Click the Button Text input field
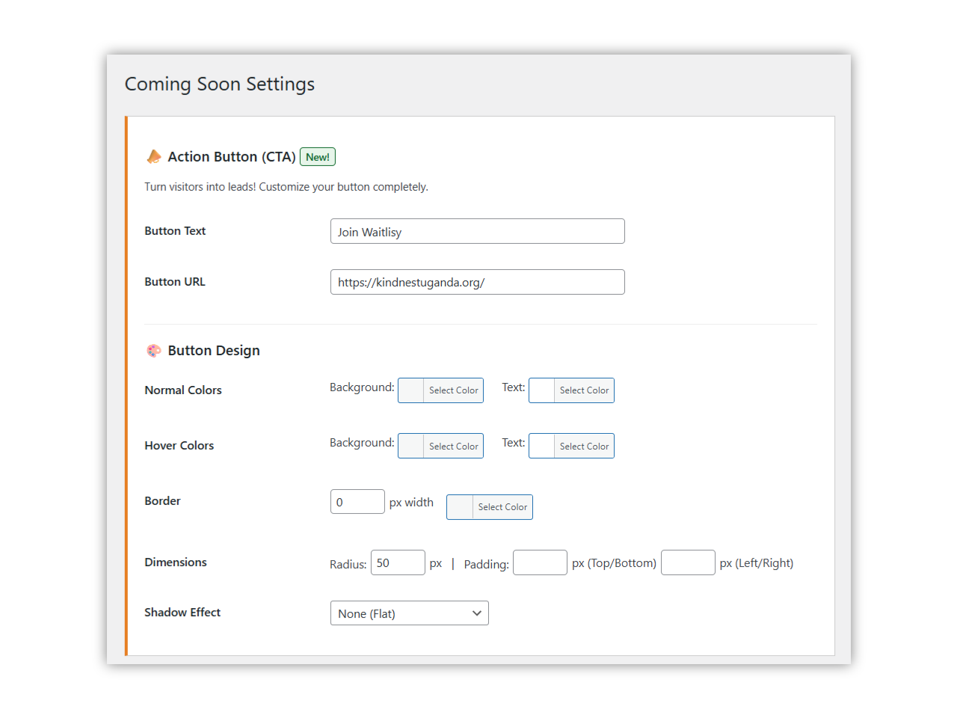 pos(477,232)
